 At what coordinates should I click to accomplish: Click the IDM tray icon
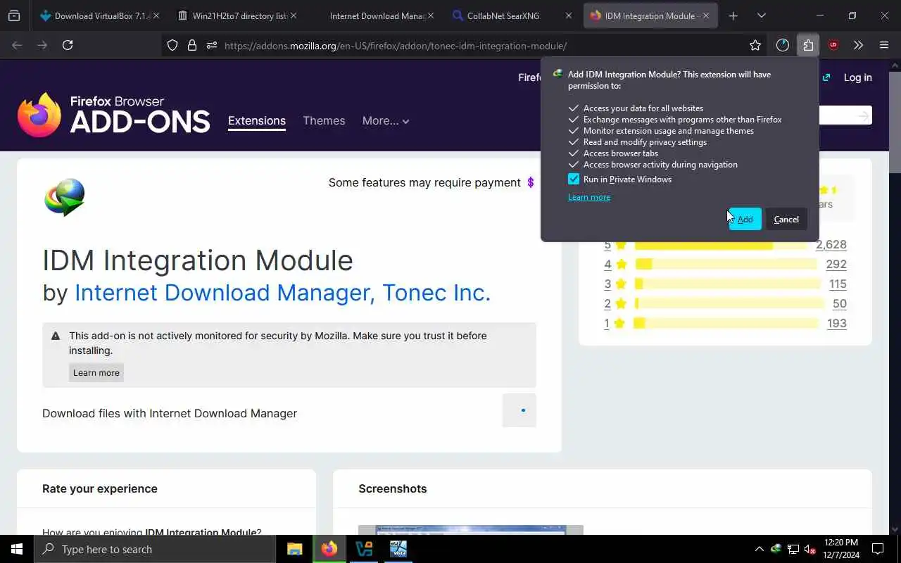coord(776,549)
